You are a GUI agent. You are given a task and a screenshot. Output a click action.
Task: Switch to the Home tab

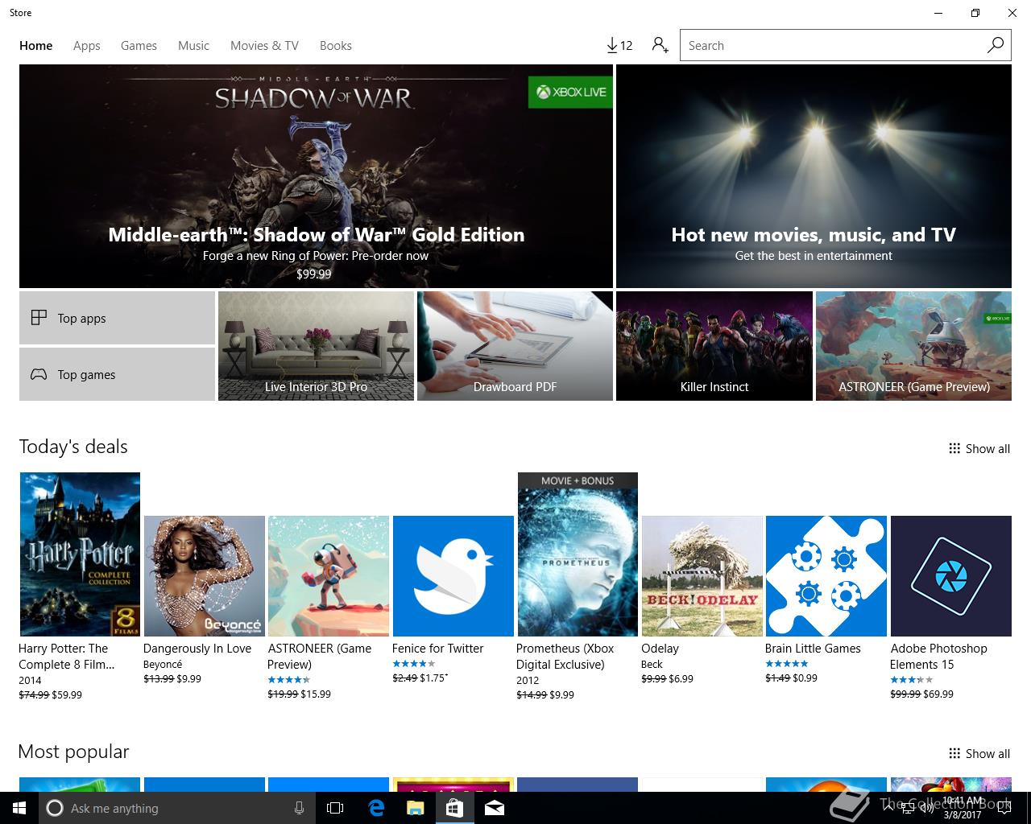click(36, 46)
